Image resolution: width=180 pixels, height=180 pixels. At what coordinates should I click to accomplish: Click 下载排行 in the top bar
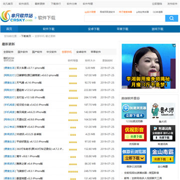click(56, 3)
